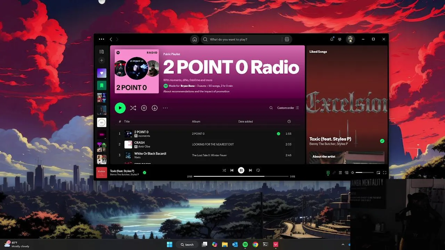Image resolution: width=445 pixels, height=250 pixels.
Task: Skip to the next track
Action: click(250, 170)
